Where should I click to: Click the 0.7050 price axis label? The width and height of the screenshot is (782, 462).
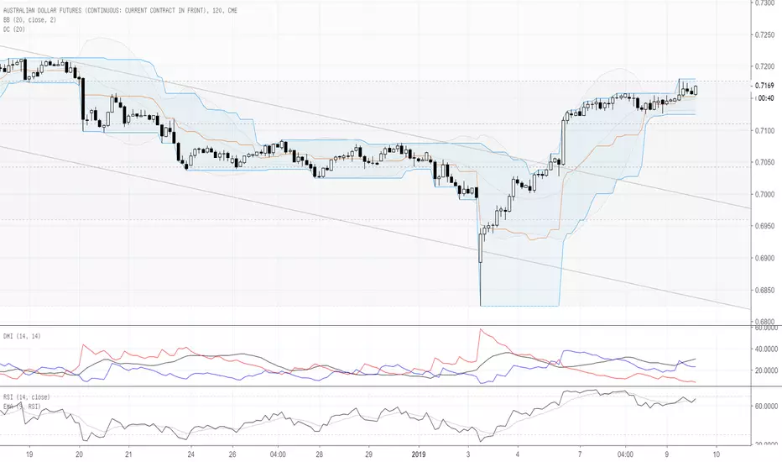click(x=765, y=162)
